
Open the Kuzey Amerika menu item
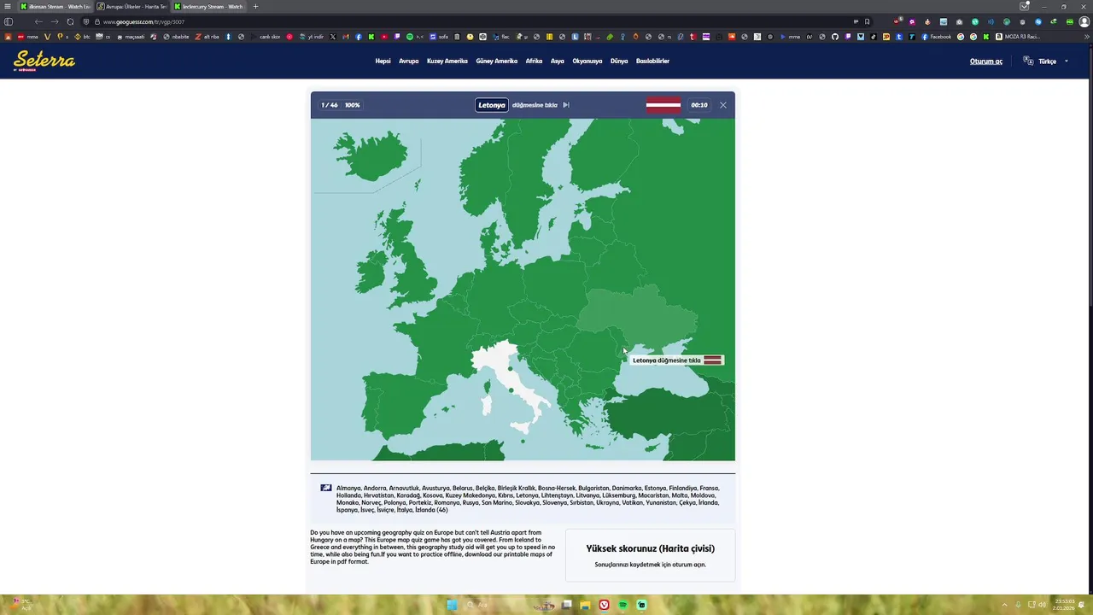(x=447, y=61)
